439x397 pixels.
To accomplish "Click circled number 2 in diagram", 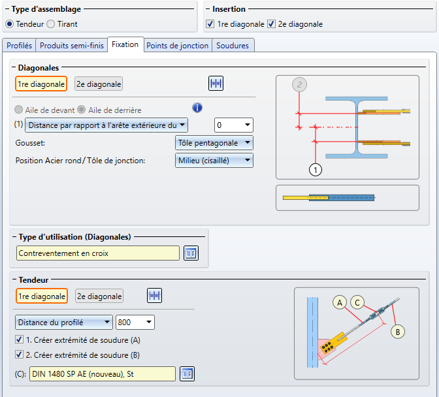I will pos(300,84).
